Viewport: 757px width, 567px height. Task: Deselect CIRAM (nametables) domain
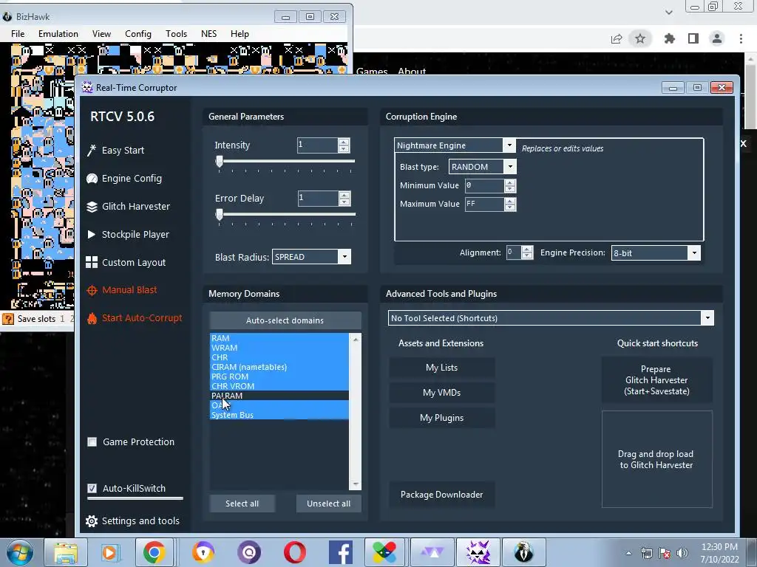click(279, 367)
